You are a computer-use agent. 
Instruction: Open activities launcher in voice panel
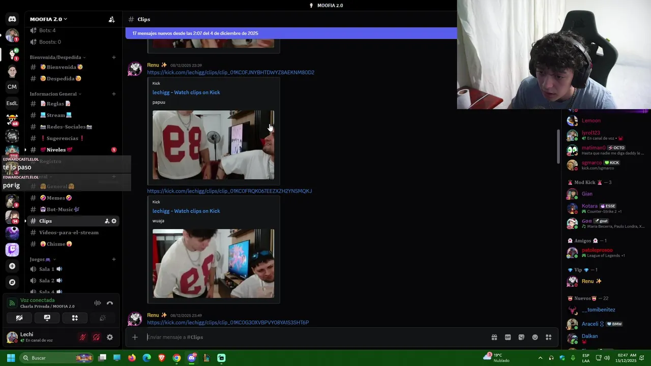point(75,318)
